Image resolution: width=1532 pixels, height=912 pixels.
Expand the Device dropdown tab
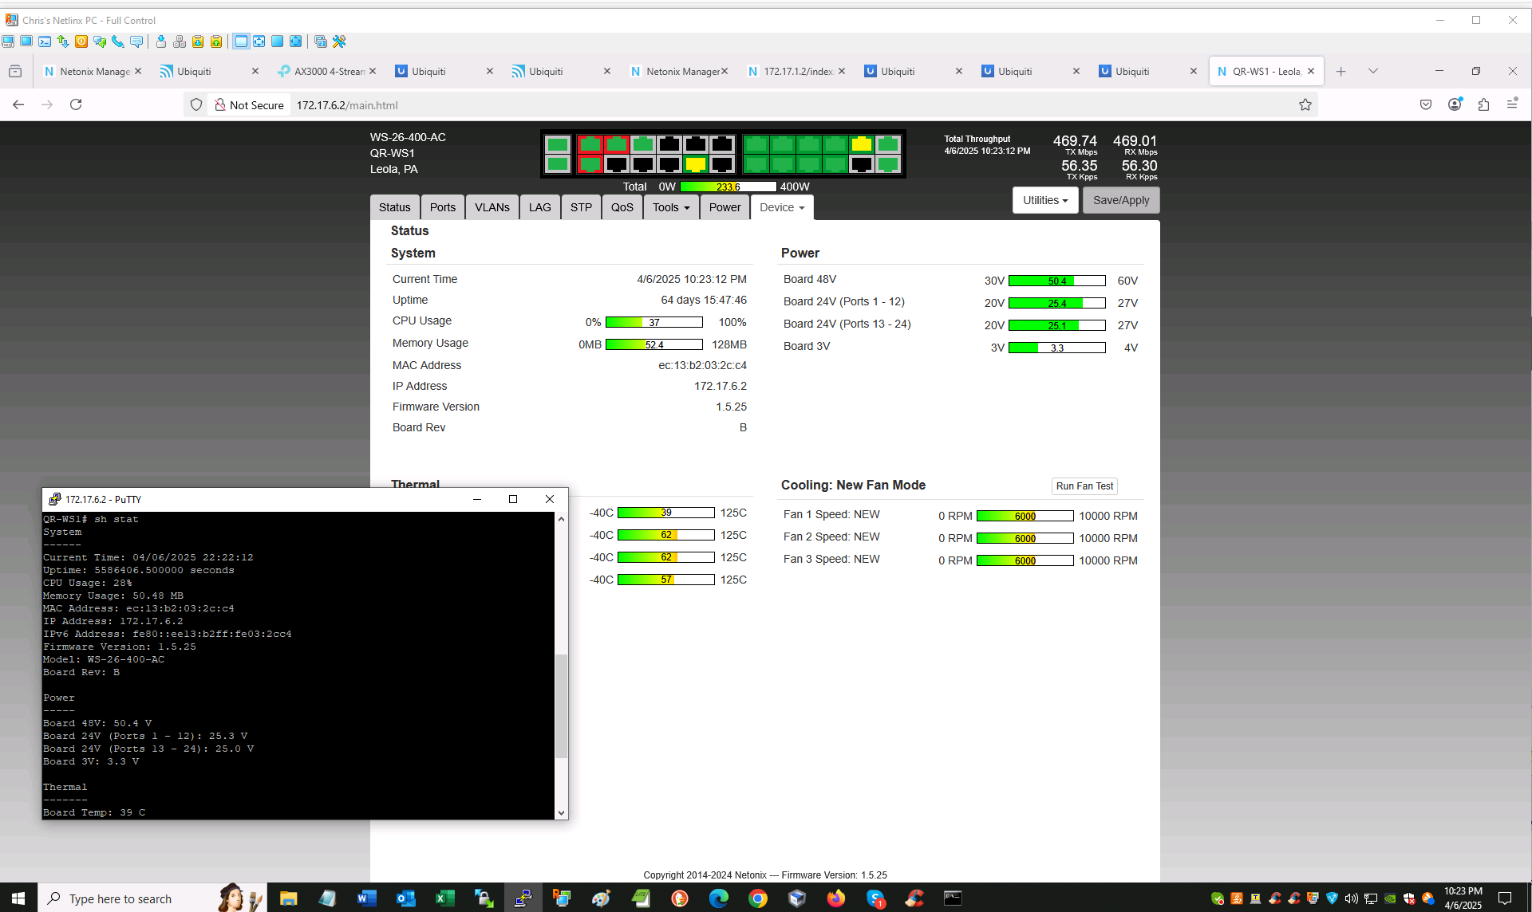(x=782, y=207)
